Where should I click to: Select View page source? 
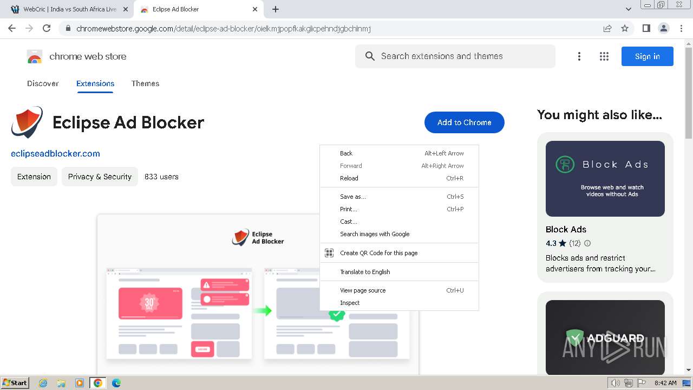click(x=399, y=290)
